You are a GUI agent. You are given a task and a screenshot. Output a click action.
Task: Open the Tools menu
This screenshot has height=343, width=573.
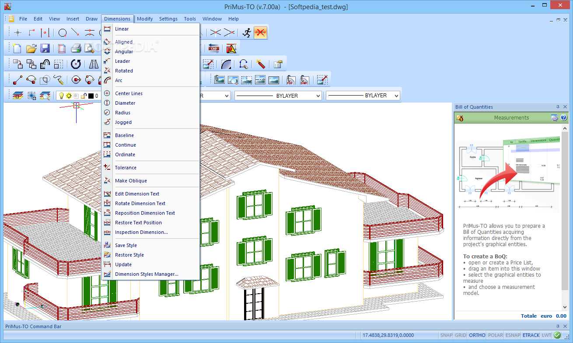coord(190,19)
